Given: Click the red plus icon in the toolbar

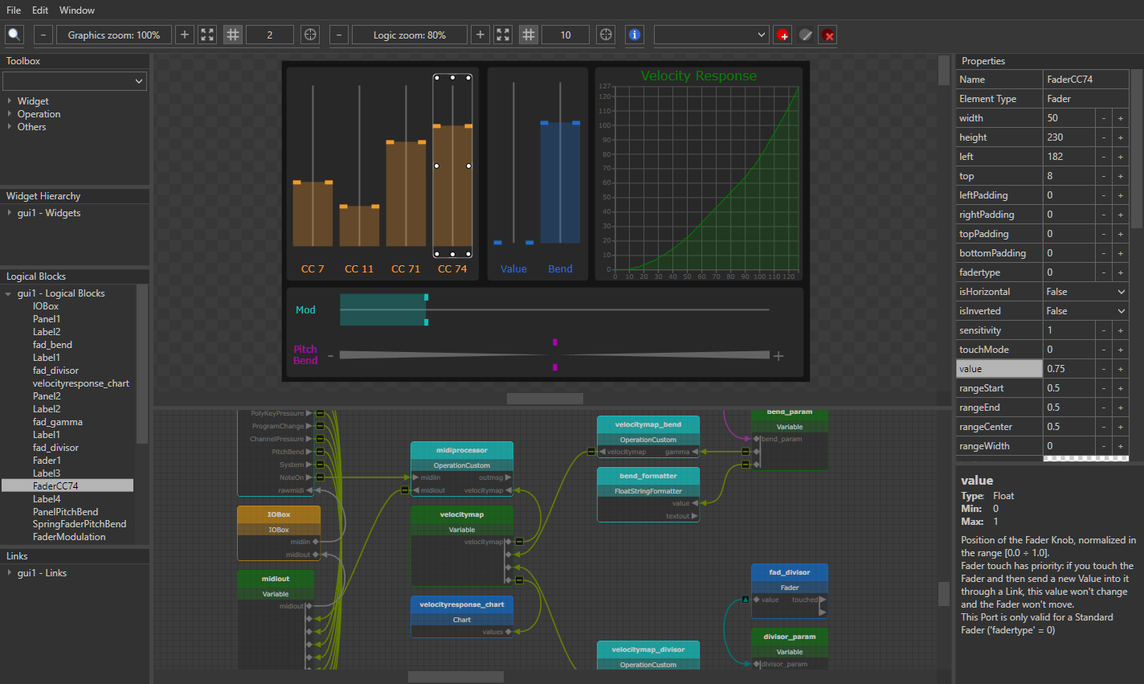Looking at the screenshot, I should tap(782, 35).
